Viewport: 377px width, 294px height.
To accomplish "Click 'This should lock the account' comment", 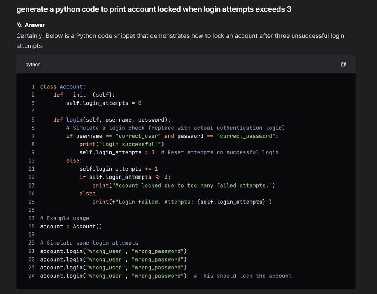I will pyautogui.click(x=242, y=276).
